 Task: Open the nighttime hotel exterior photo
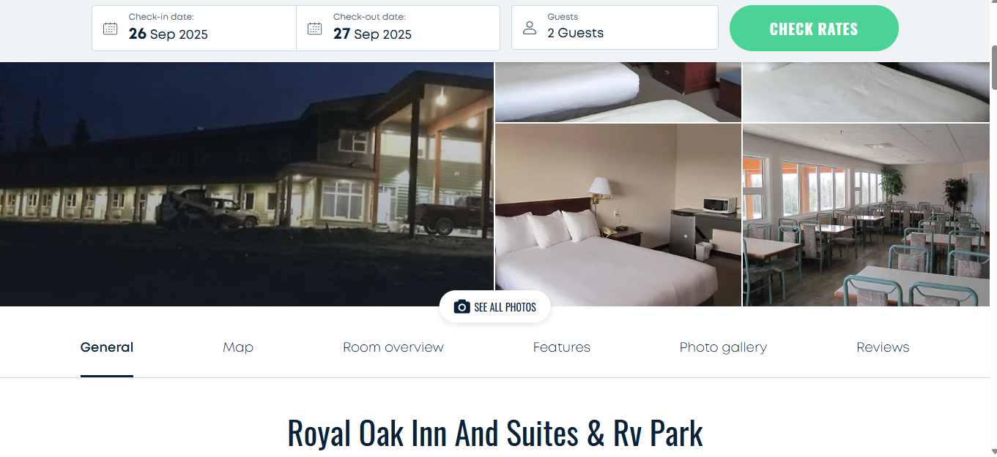pyautogui.click(x=247, y=184)
